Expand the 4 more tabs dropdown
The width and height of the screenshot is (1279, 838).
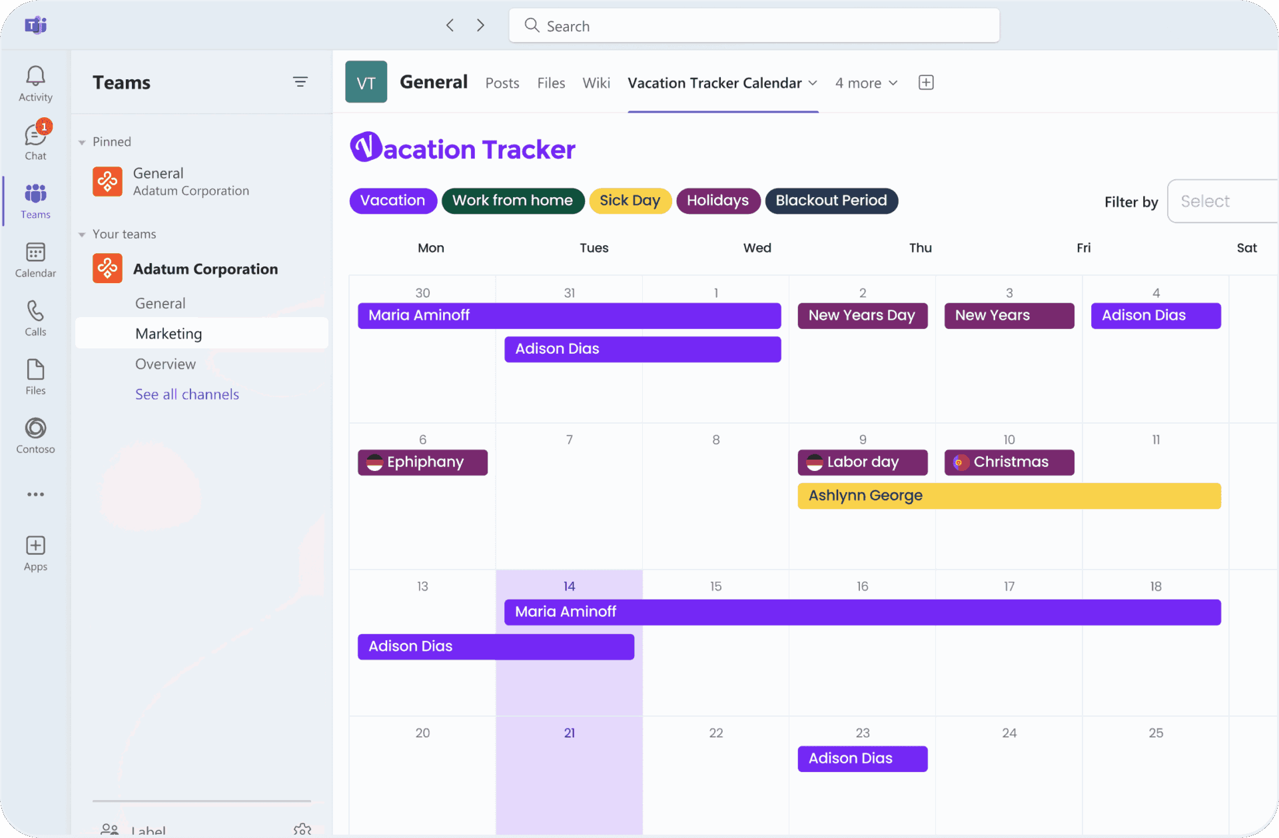click(866, 83)
